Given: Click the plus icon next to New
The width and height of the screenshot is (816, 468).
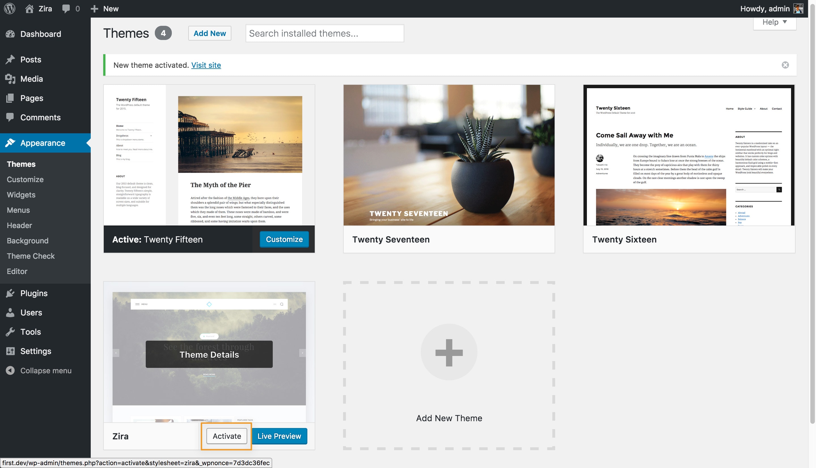Looking at the screenshot, I should [x=94, y=9].
